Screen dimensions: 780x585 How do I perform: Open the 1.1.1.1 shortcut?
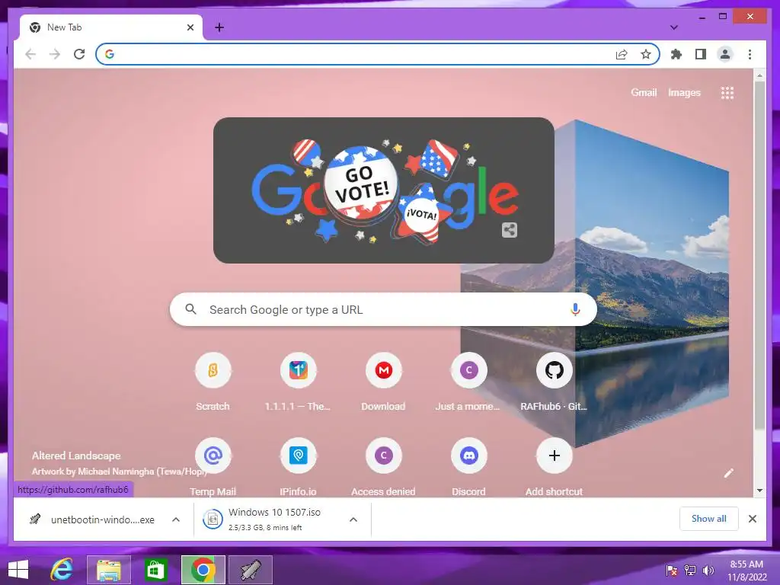point(298,381)
